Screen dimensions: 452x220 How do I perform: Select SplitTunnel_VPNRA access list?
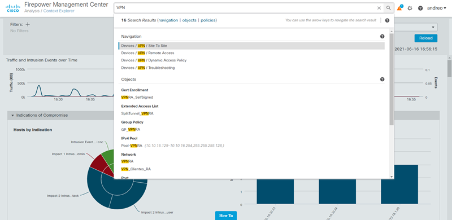point(137,113)
